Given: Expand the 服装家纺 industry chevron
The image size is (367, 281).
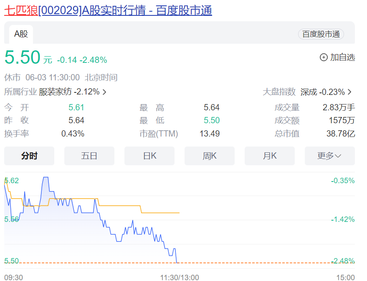Looking at the screenshot, I should point(104,92).
